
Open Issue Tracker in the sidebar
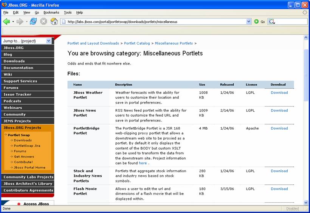coord(28,94)
